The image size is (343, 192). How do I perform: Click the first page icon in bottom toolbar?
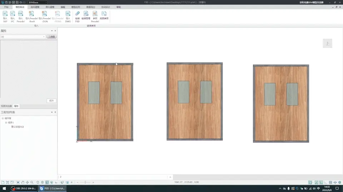pyautogui.click(x=3, y=182)
